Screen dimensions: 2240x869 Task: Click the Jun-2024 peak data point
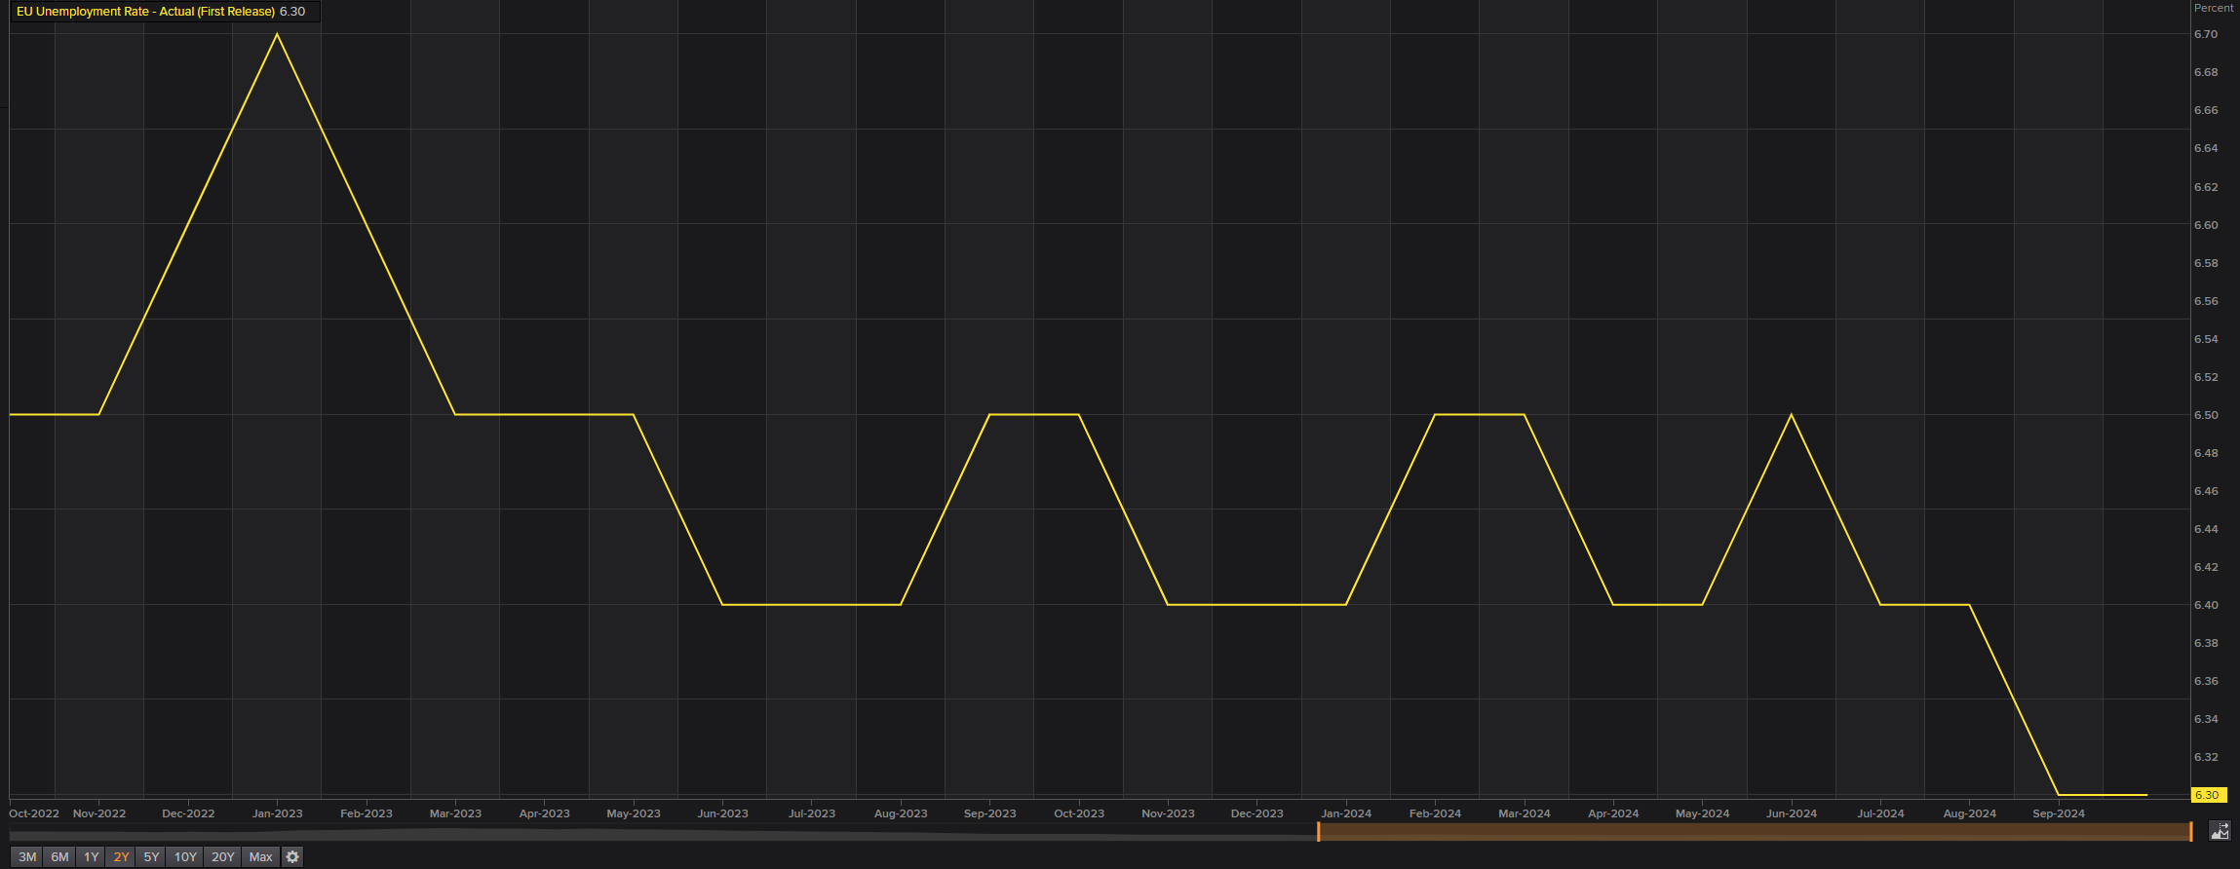coord(1792,415)
